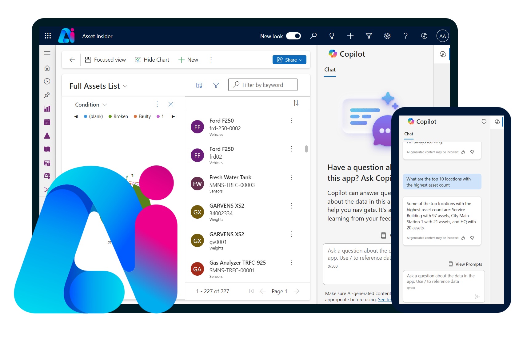Image resolution: width=523 pixels, height=357 pixels.
Task: Open the lightbulb assistant icon
Action: (332, 36)
